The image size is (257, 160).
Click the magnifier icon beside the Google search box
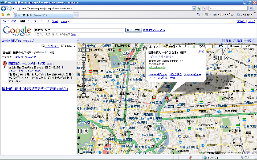coord(250,8)
